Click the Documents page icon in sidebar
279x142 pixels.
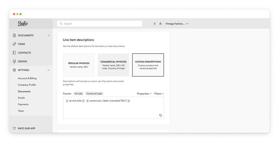[14, 35]
